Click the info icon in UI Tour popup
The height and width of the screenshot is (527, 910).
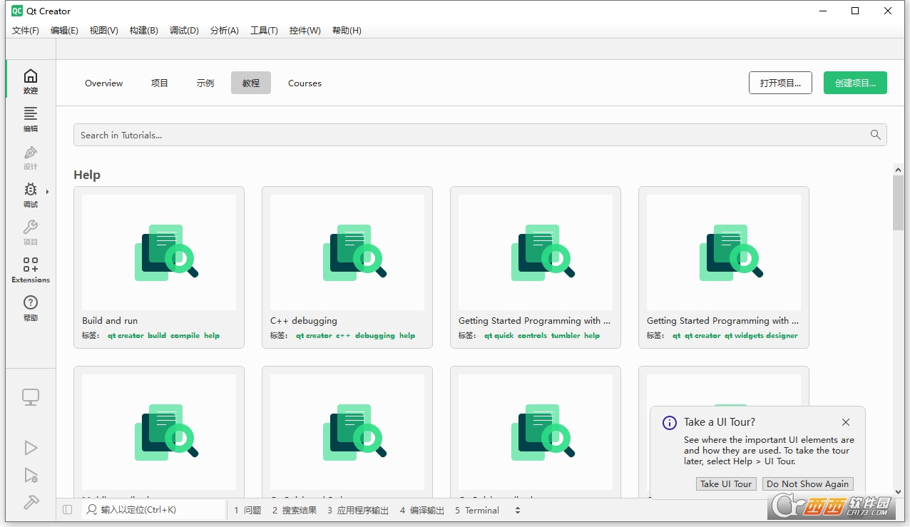point(669,423)
